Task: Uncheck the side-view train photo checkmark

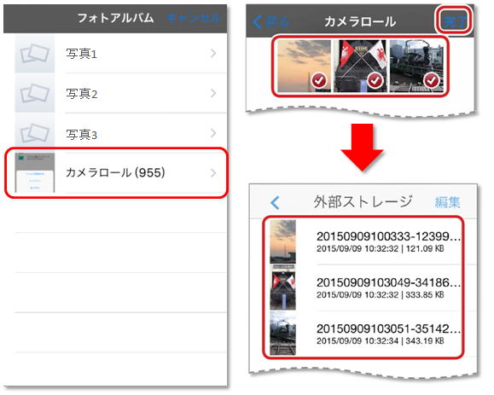Action: pyautogui.click(x=432, y=81)
